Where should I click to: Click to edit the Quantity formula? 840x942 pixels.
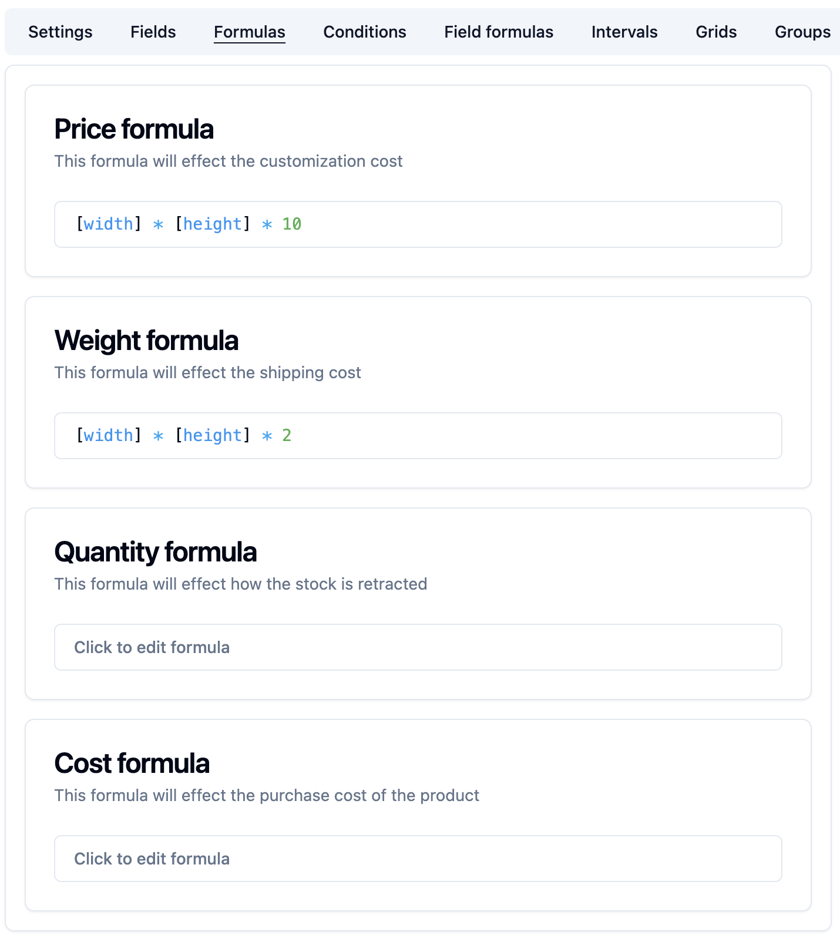pyautogui.click(x=418, y=647)
